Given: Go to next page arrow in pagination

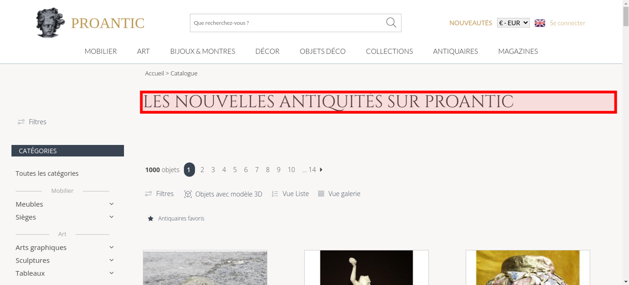Looking at the screenshot, I should (321, 169).
